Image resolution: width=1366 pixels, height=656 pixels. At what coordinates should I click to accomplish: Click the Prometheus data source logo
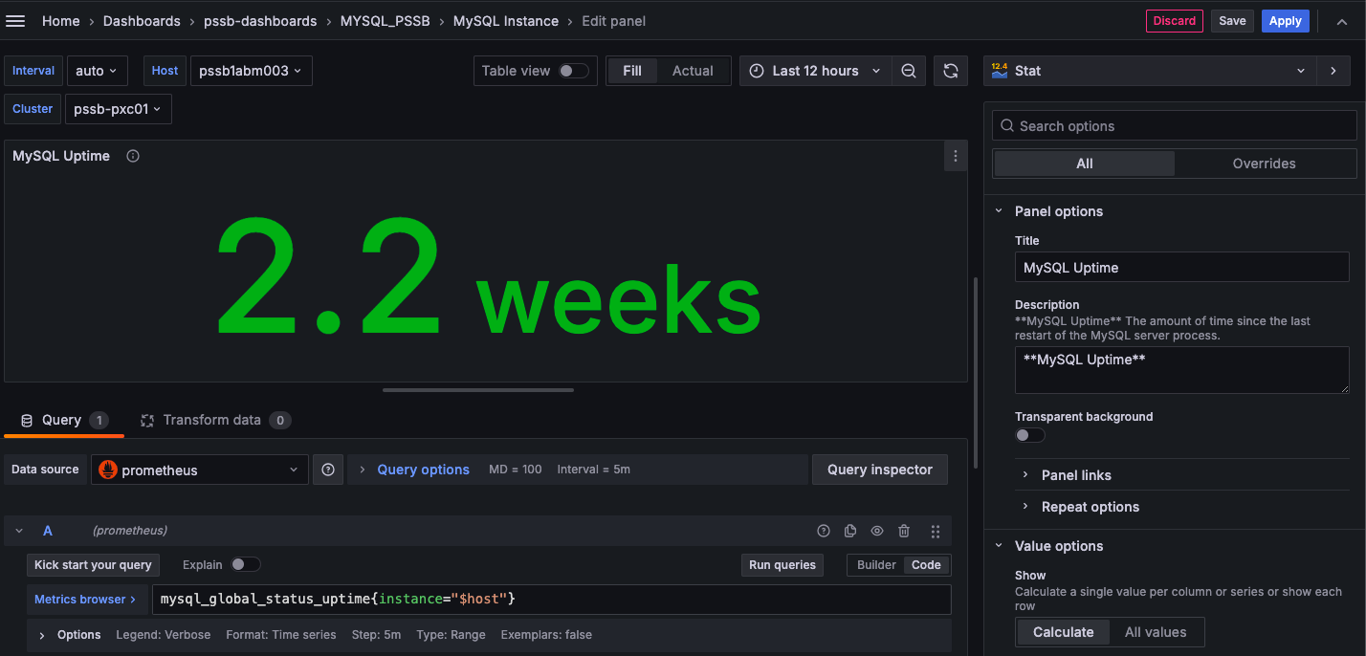coord(108,470)
